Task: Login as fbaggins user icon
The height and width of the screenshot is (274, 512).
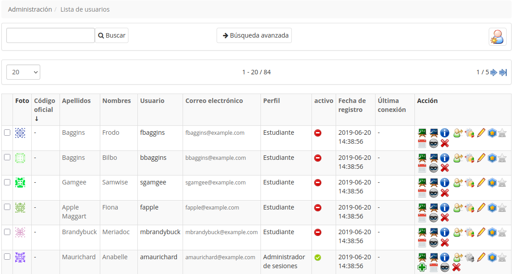Action: 458,133
